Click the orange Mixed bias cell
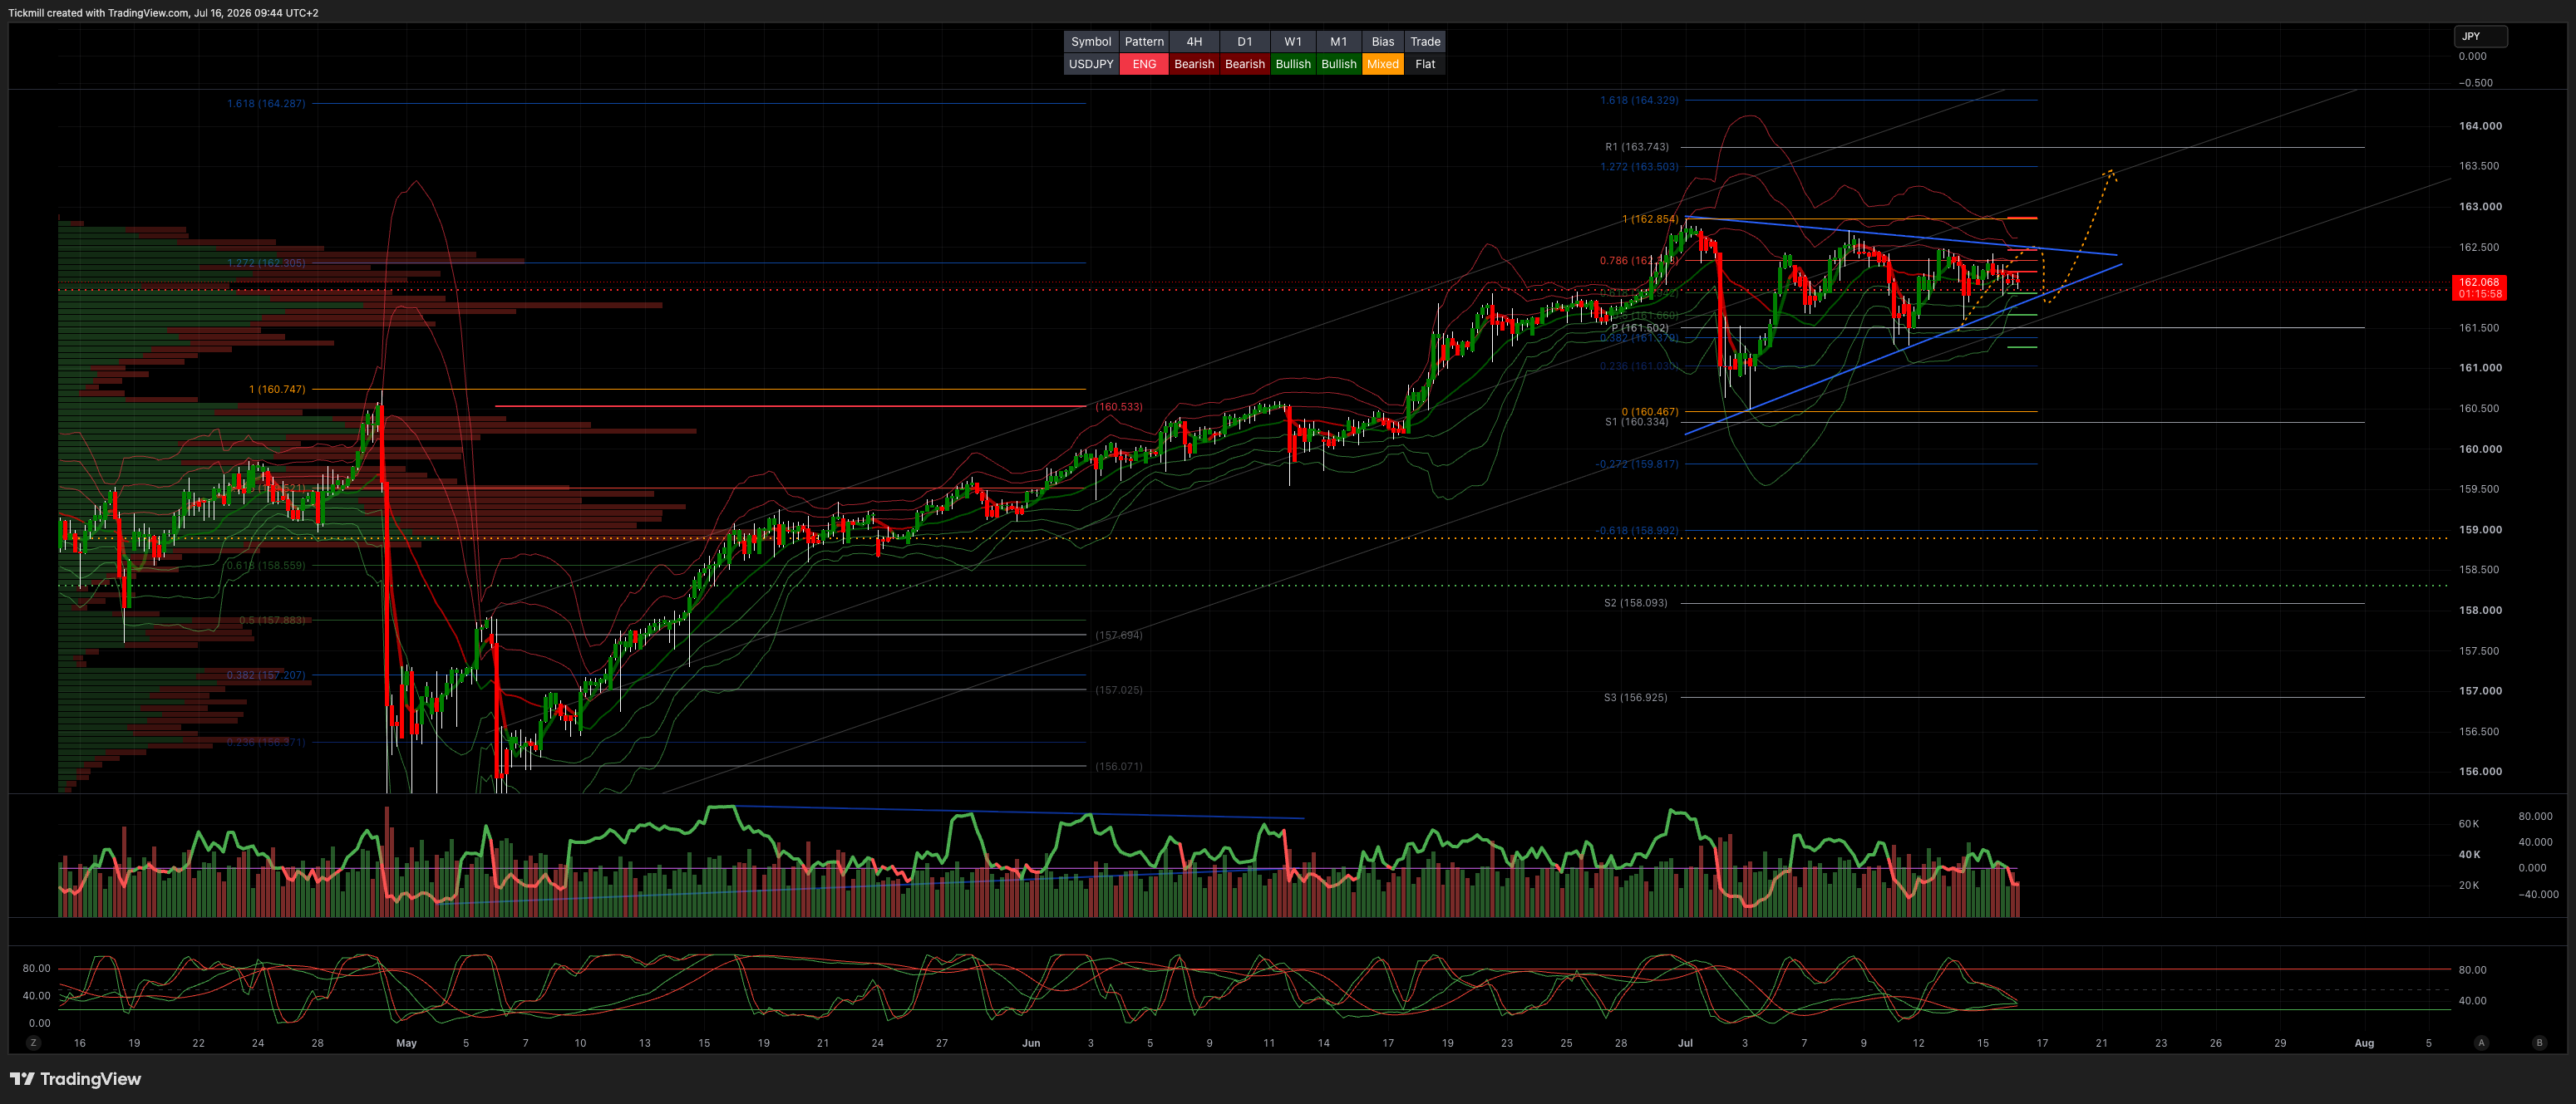This screenshot has height=1104, width=2576. pos(1383,64)
